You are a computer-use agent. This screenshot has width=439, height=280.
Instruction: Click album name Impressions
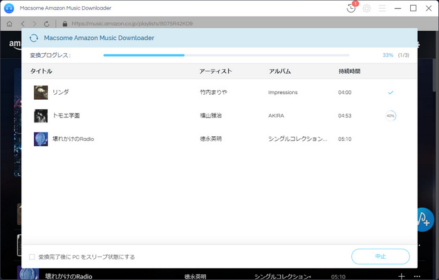pyautogui.click(x=283, y=92)
